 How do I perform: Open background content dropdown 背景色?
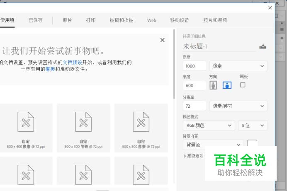tap(213, 145)
